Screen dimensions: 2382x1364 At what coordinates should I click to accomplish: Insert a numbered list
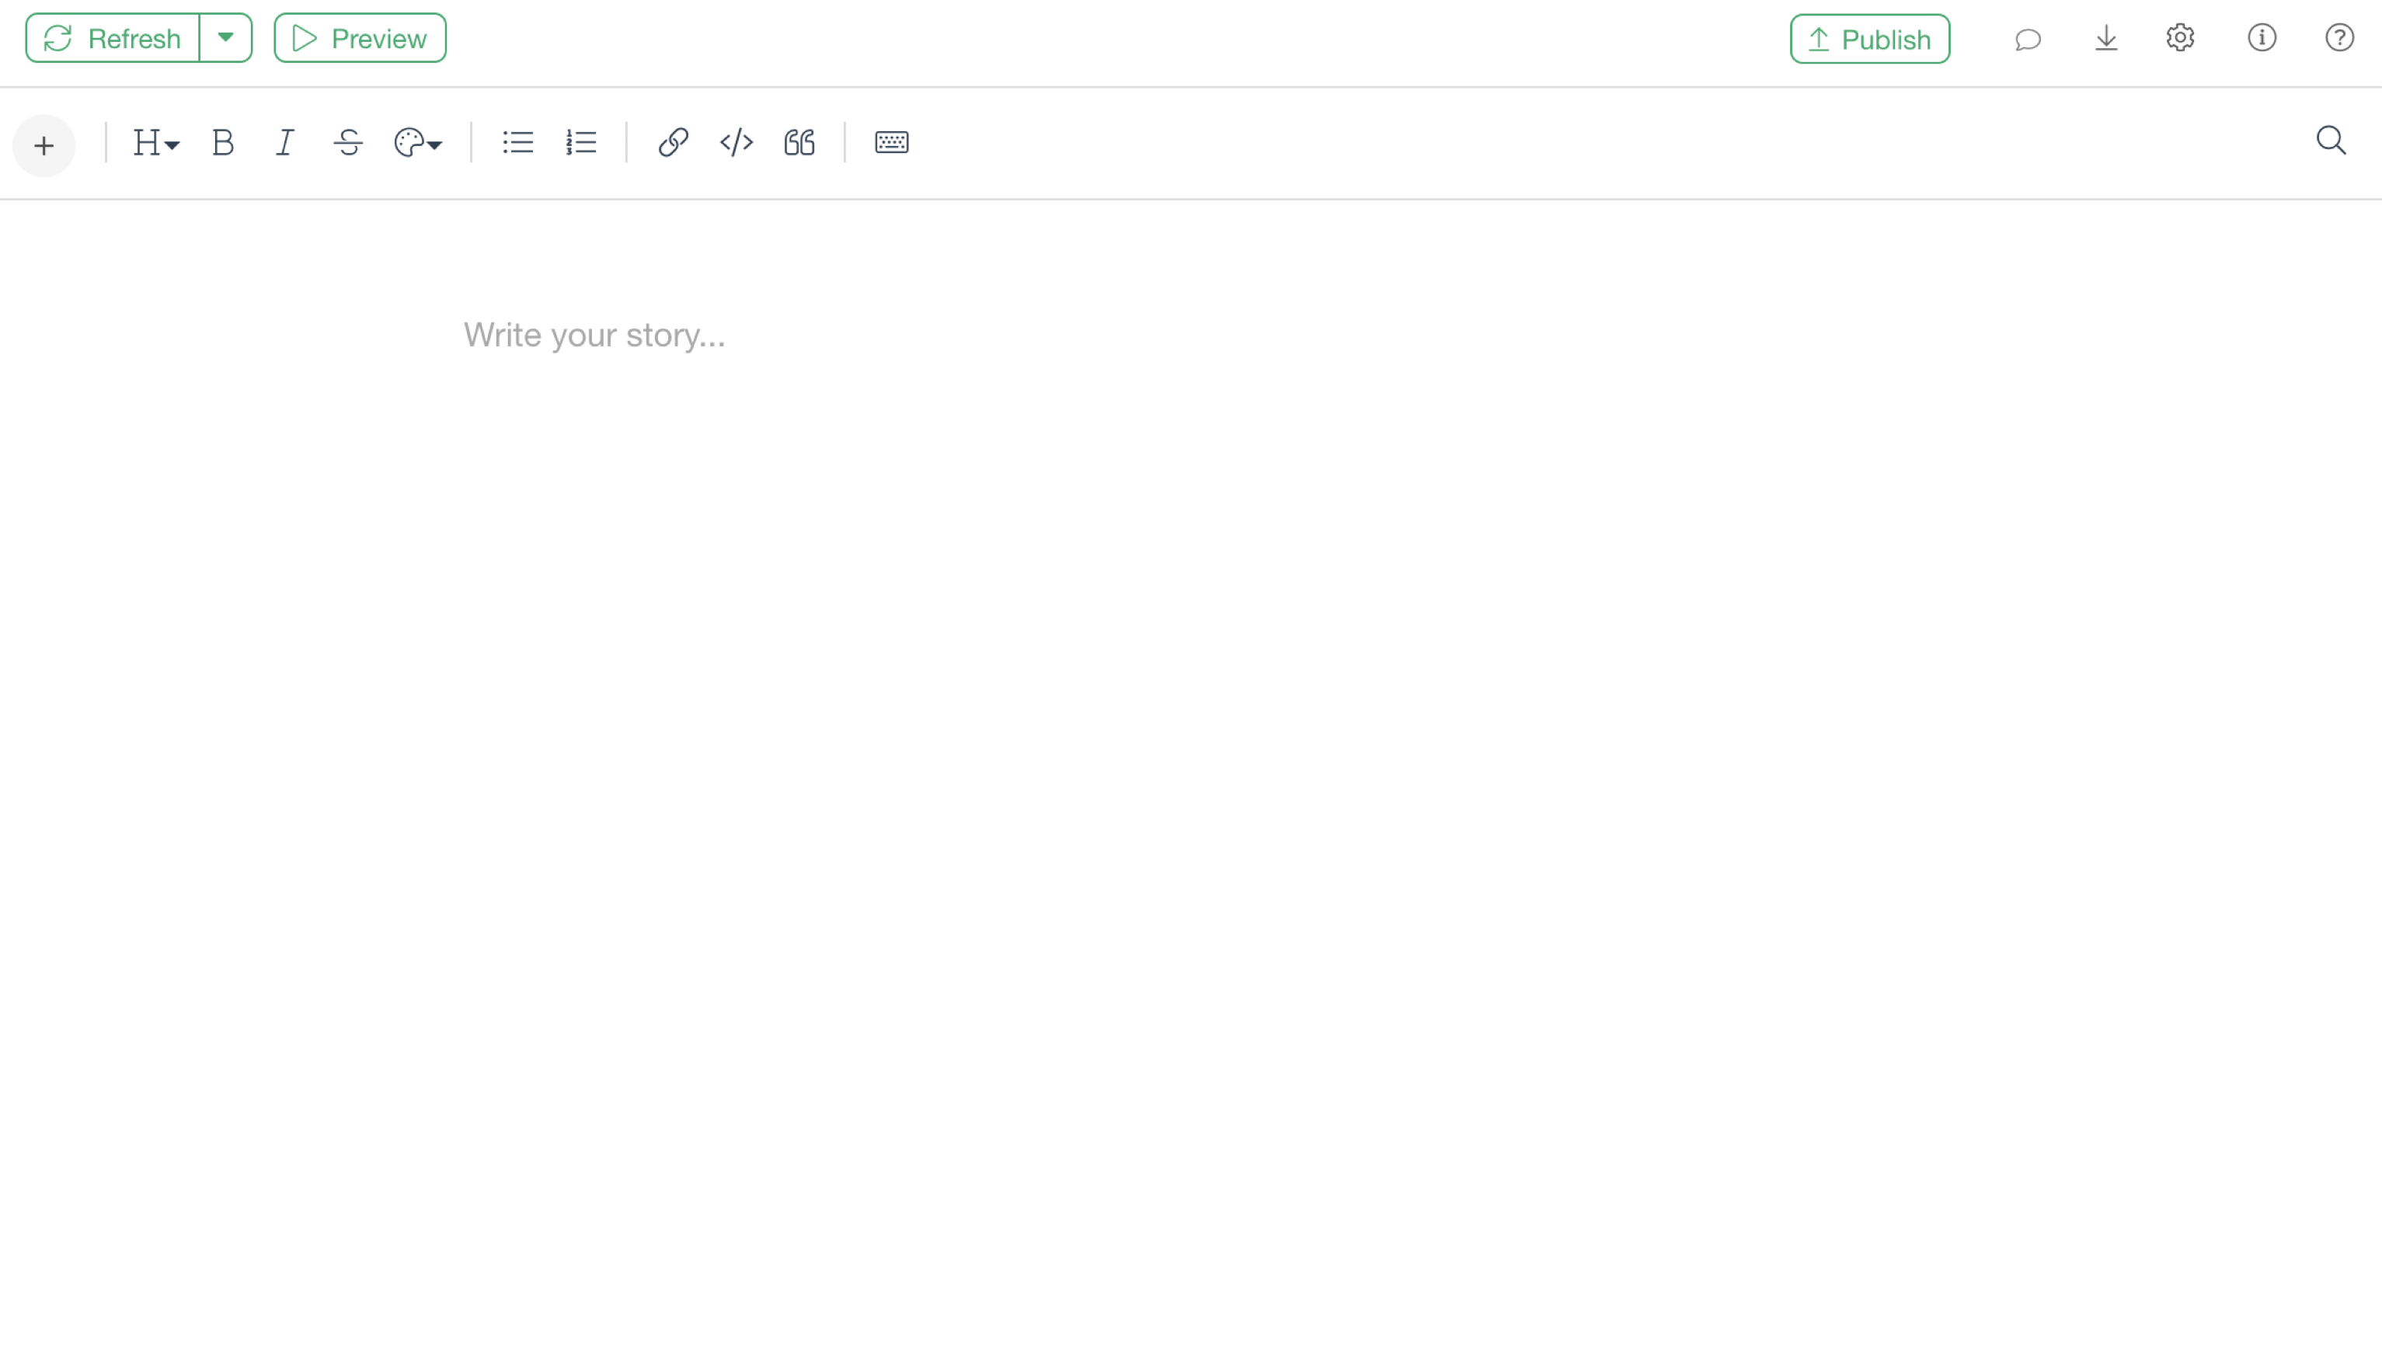point(581,142)
